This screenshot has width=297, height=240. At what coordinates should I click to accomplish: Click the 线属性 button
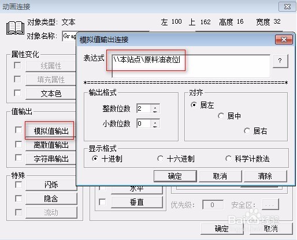(x=51, y=66)
